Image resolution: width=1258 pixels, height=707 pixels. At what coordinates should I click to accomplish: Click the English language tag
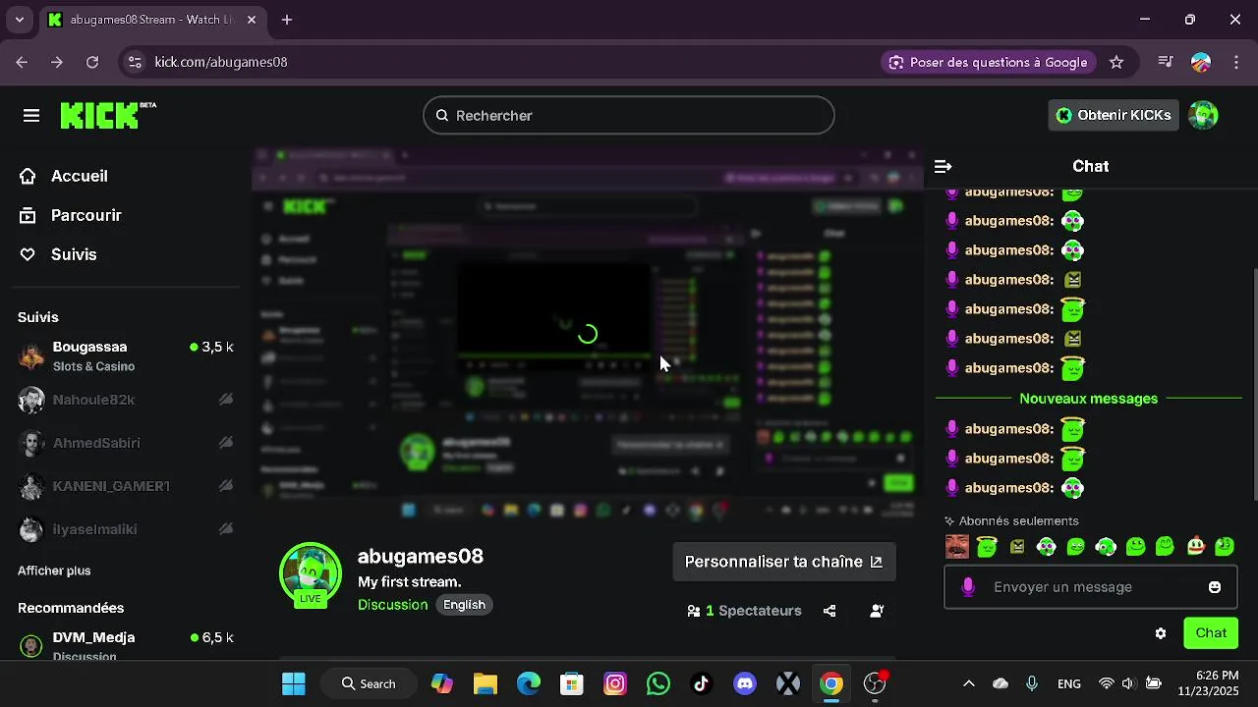[x=464, y=605]
